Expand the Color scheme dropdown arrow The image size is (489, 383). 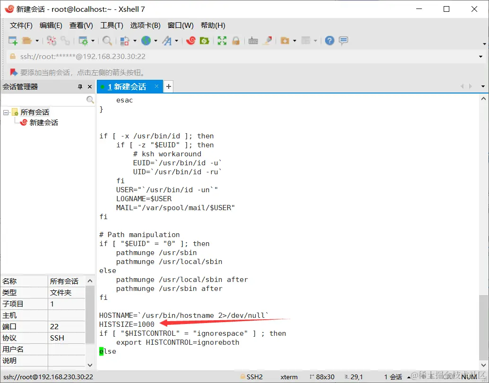(x=135, y=41)
